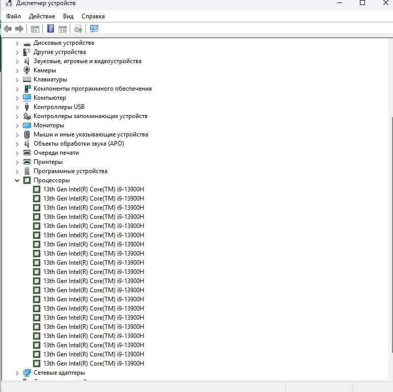
Task: Expand Компьютер chevron
Action: click(17, 98)
